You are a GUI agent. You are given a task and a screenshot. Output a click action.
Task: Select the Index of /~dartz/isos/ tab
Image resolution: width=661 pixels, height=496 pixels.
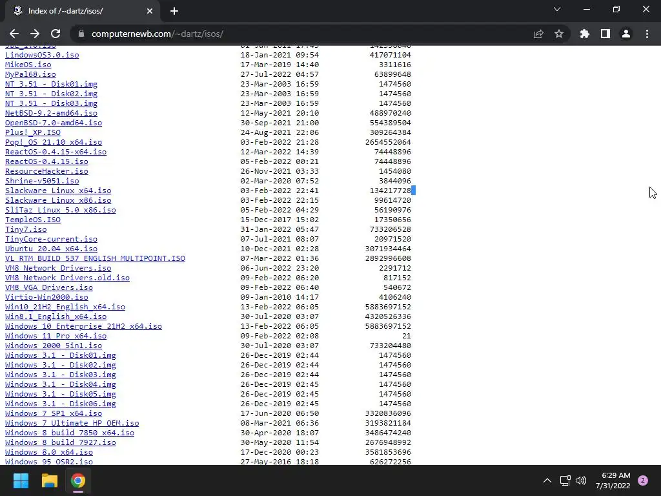pyautogui.click(x=82, y=11)
